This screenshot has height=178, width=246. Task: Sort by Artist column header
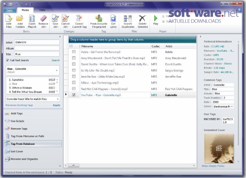(180, 46)
